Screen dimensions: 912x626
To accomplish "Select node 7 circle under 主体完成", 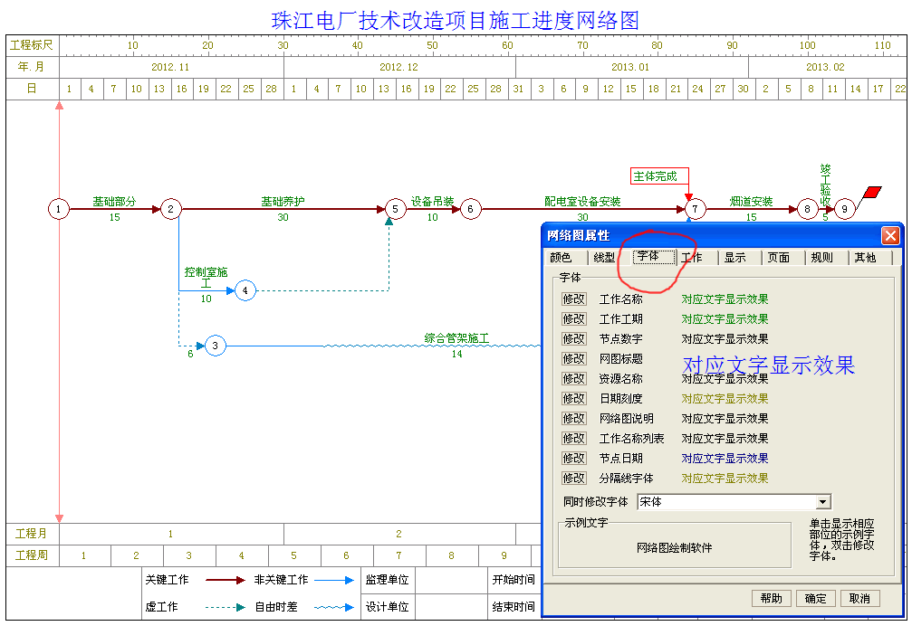I will pos(696,210).
